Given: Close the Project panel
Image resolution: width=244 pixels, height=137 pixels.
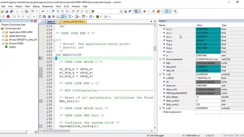Looking at the screenshot, I should point(35,21).
